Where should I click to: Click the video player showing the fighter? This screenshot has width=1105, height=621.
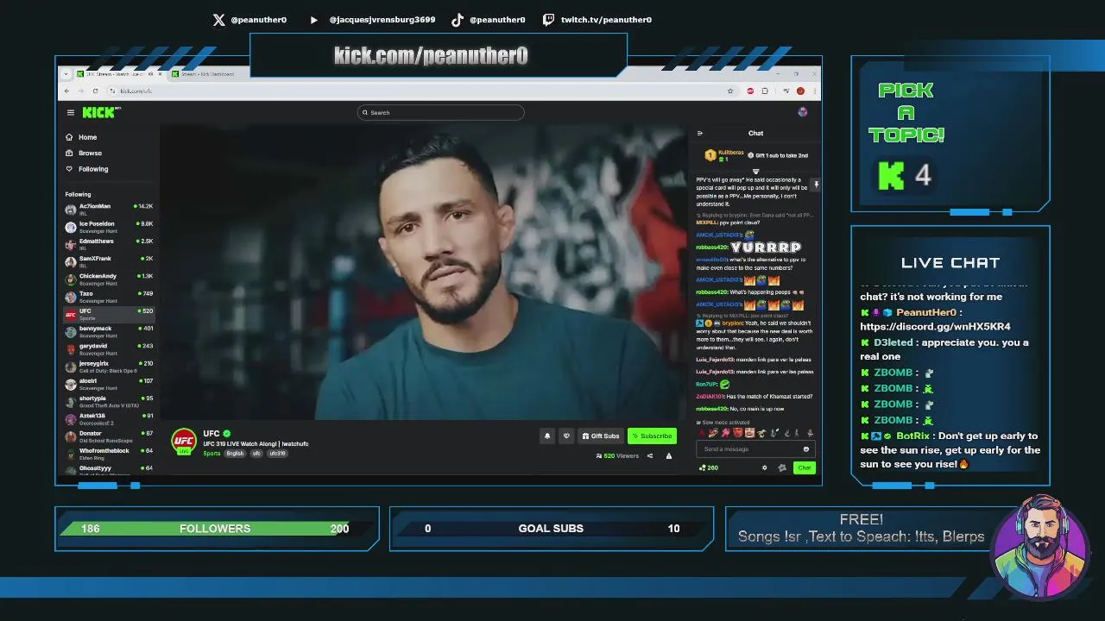coord(423,272)
